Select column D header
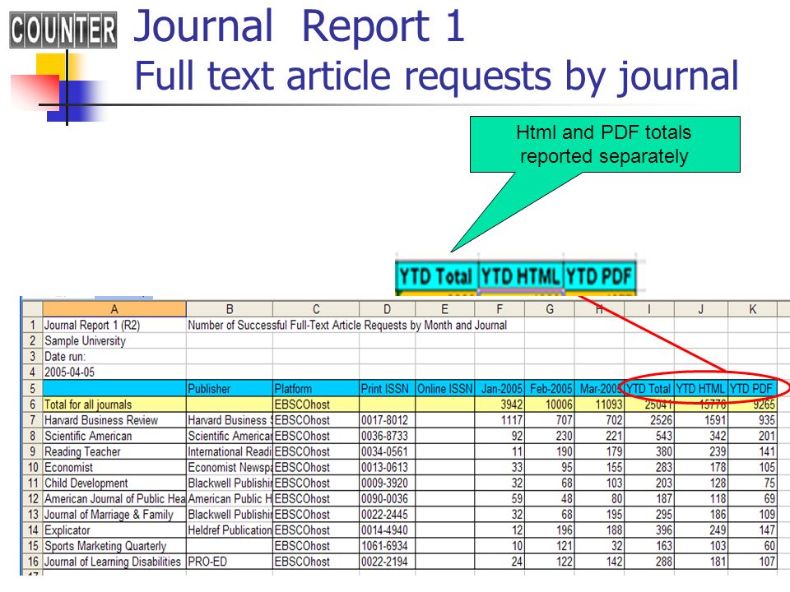The width and height of the screenshot is (790, 592). pyautogui.click(x=387, y=308)
